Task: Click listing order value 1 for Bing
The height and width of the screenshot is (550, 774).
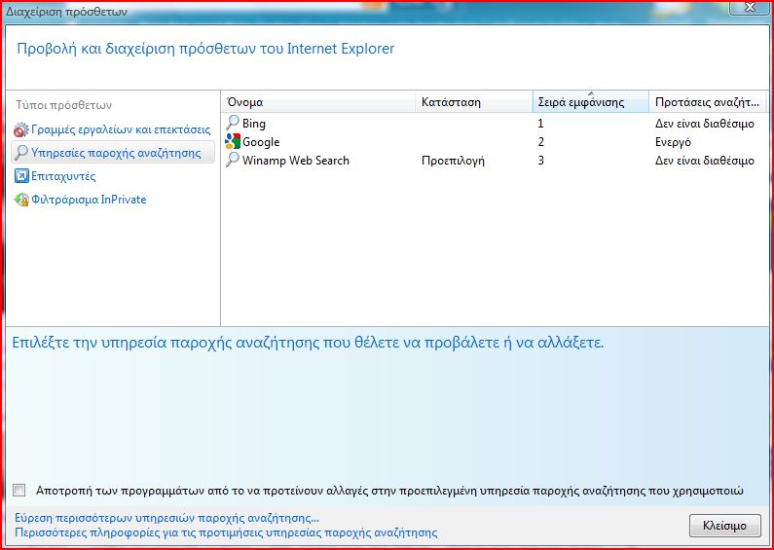Action: coord(540,124)
